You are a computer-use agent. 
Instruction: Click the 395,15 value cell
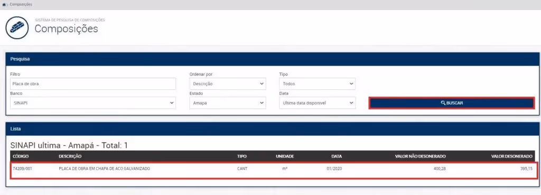pos(527,169)
